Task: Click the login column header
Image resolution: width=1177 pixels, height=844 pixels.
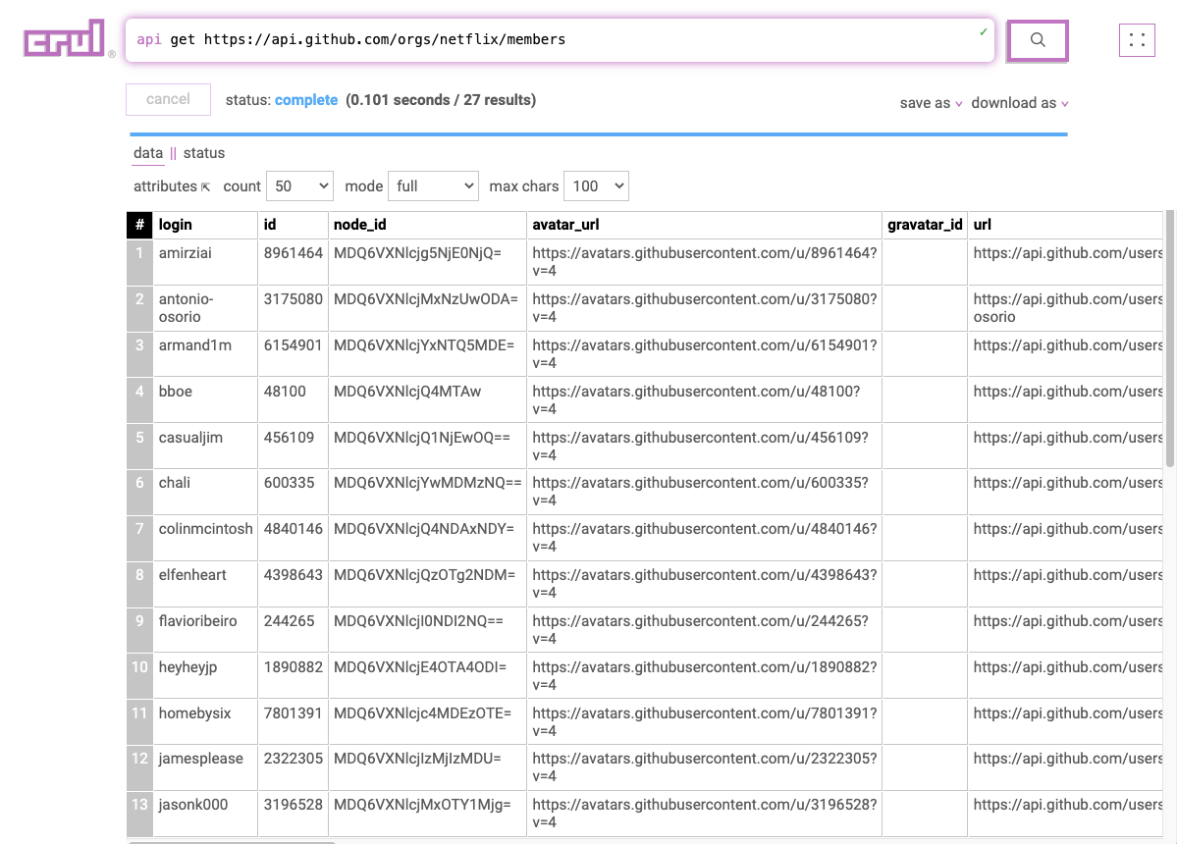Action: [x=205, y=225]
